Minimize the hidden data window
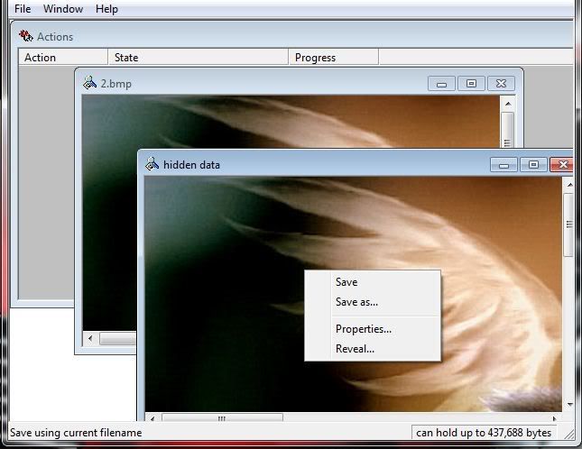Image resolution: width=582 pixels, height=449 pixels. point(504,164)
